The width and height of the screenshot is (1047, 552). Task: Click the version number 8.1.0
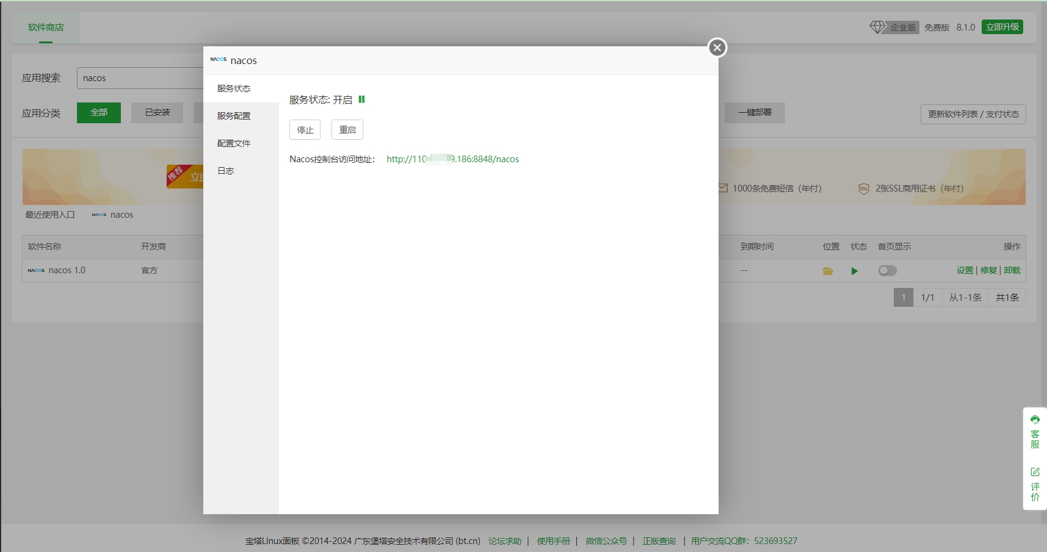click(966, 27)
